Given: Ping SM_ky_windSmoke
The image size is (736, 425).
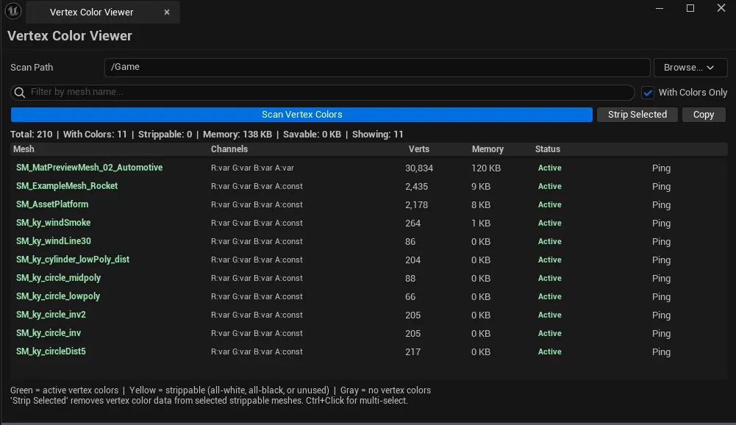Looking at the screenshot, I should tap(661, 223).
